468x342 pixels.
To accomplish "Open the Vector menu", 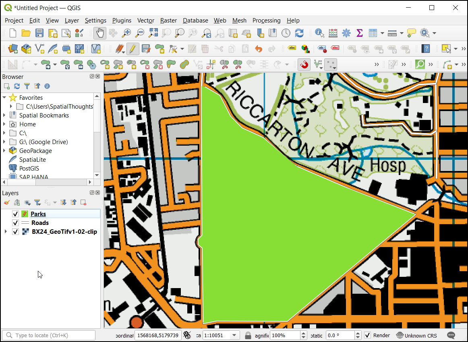I will point(145,21).
